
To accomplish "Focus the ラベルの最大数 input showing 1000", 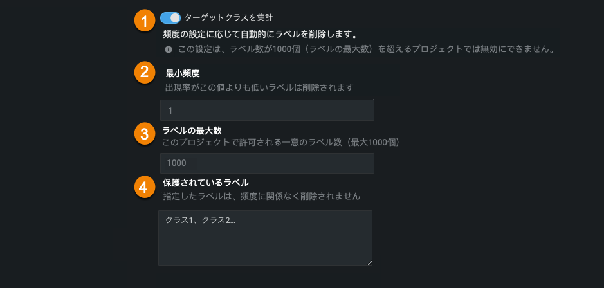I will point(267,163).
